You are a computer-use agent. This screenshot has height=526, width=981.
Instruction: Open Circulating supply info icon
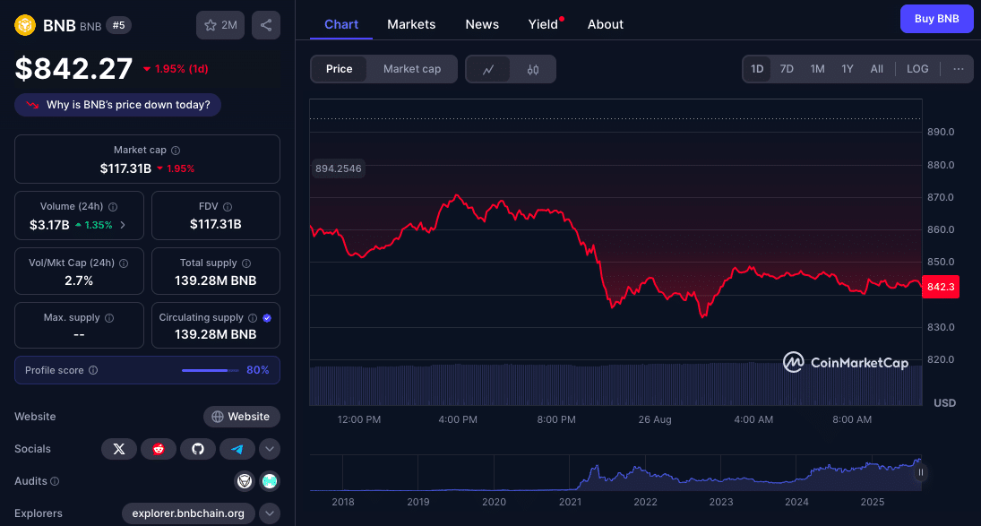point(253,318)
